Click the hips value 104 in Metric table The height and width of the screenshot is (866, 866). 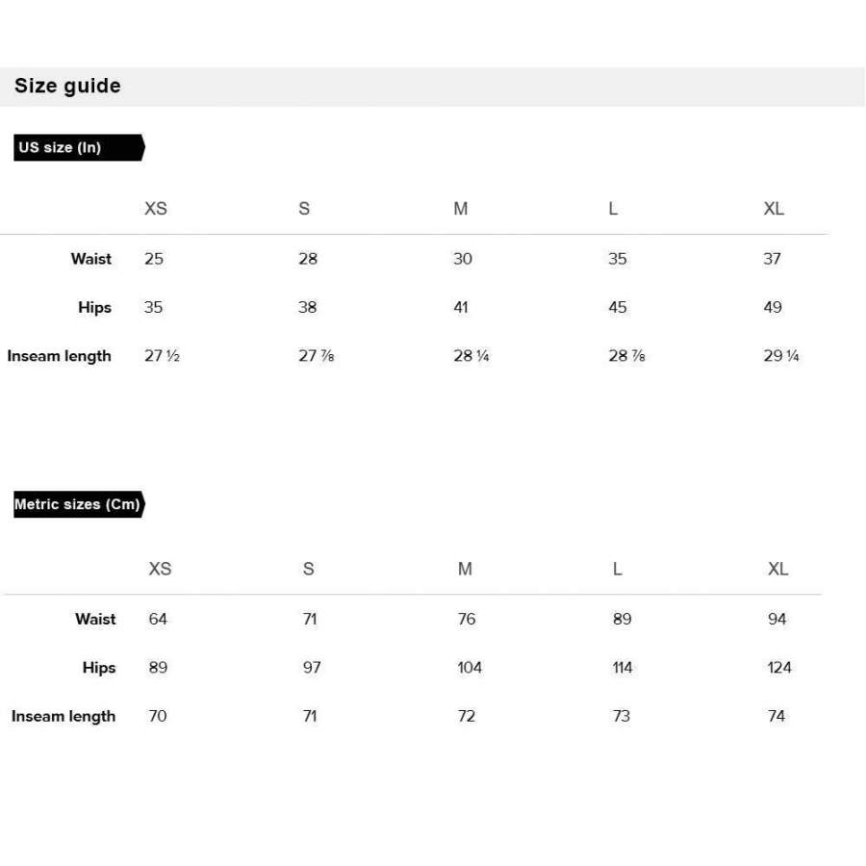pos(470,667)
